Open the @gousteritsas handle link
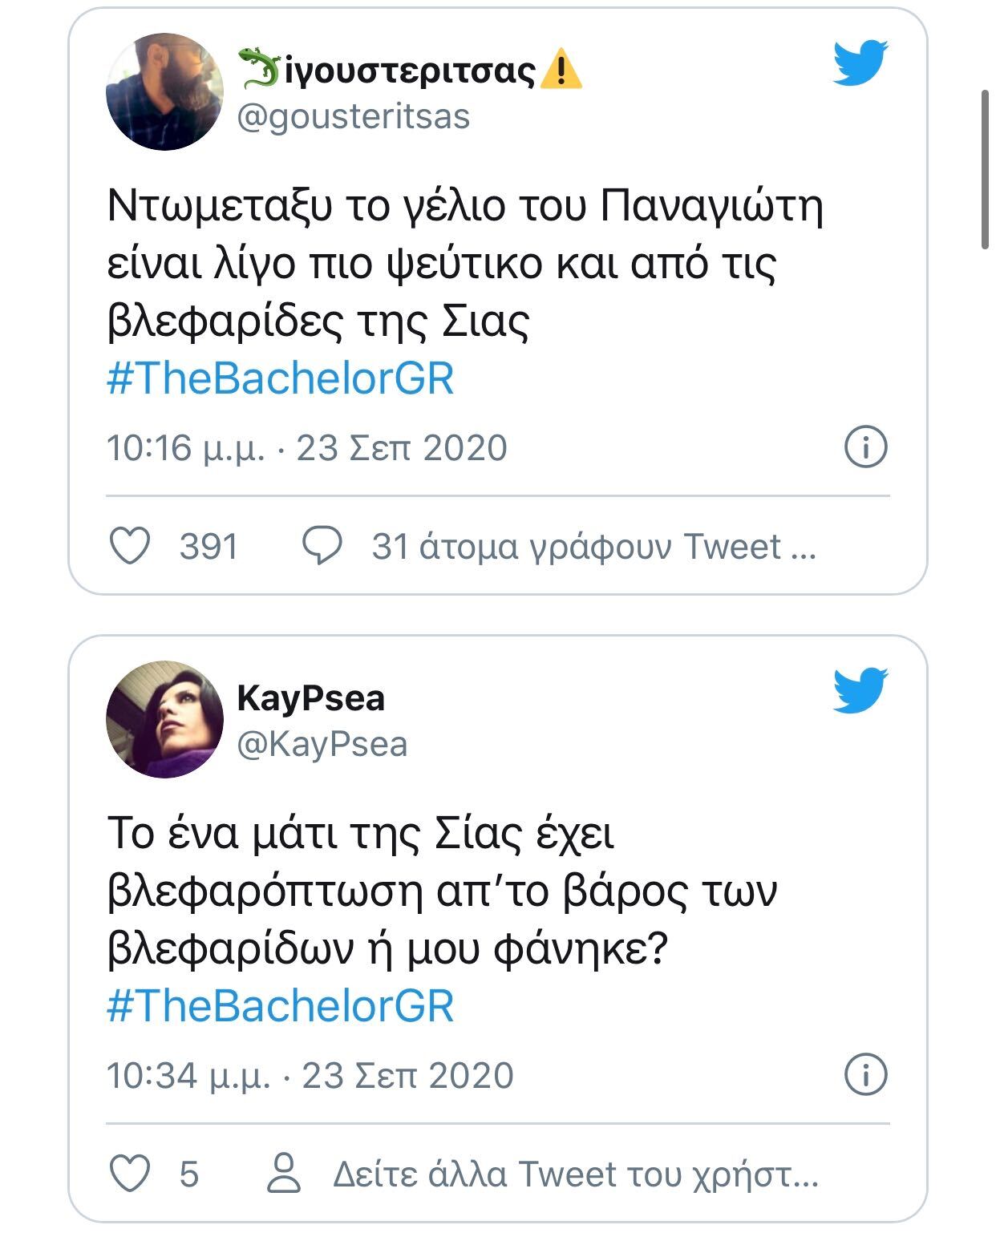 click(x=353, y=117)
